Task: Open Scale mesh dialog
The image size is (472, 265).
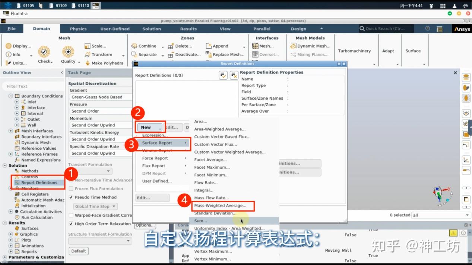Action: tap(96, 46)
